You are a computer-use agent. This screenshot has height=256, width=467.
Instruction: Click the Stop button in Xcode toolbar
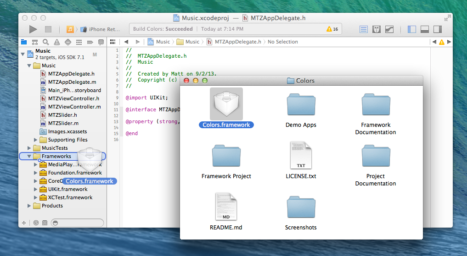[x=48, y=29]
